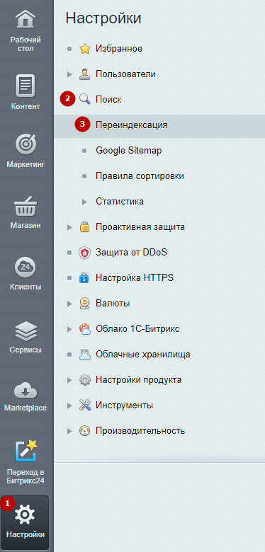Click the Контент sidebar label
This screenshot has height=552, width=265.
(x=26, y=106)
